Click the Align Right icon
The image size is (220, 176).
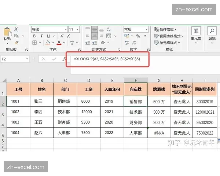pyautogui.click(x=102, y=36)
